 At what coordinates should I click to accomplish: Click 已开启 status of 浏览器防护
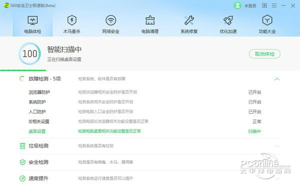pos(254,92)
